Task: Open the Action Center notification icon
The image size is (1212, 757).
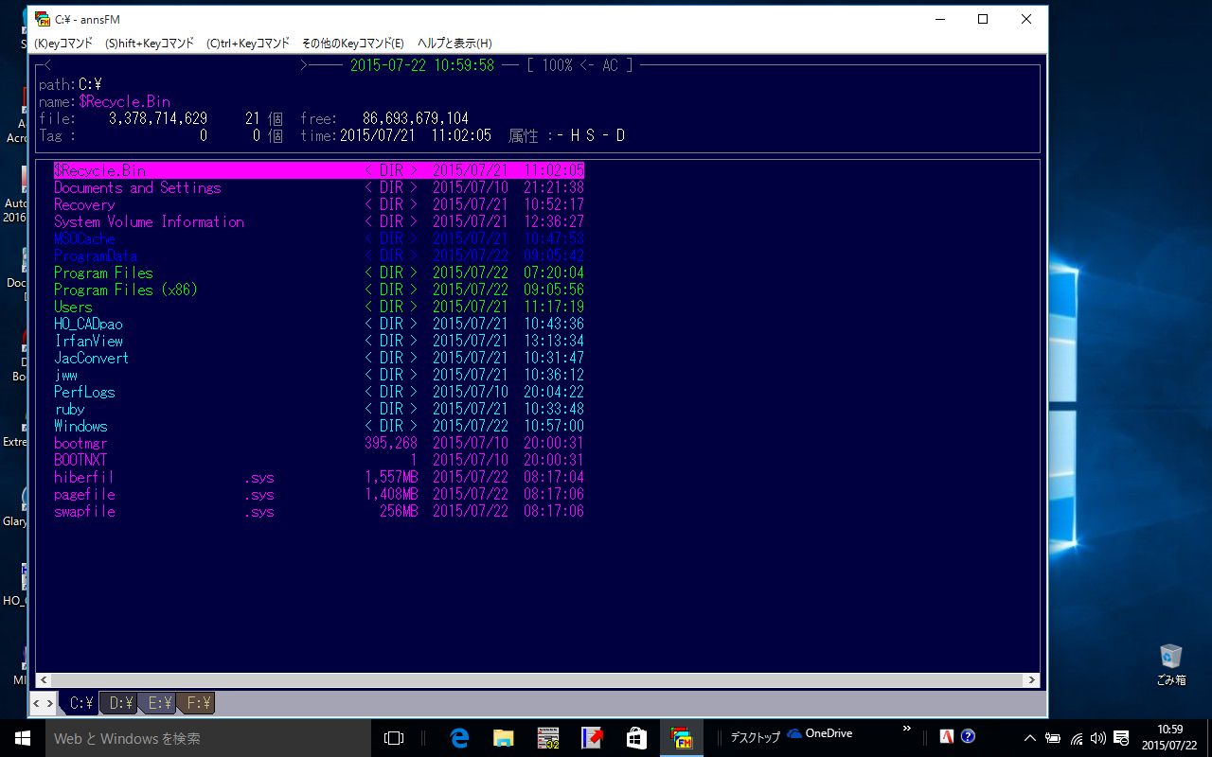Action: coord(1121,737)
